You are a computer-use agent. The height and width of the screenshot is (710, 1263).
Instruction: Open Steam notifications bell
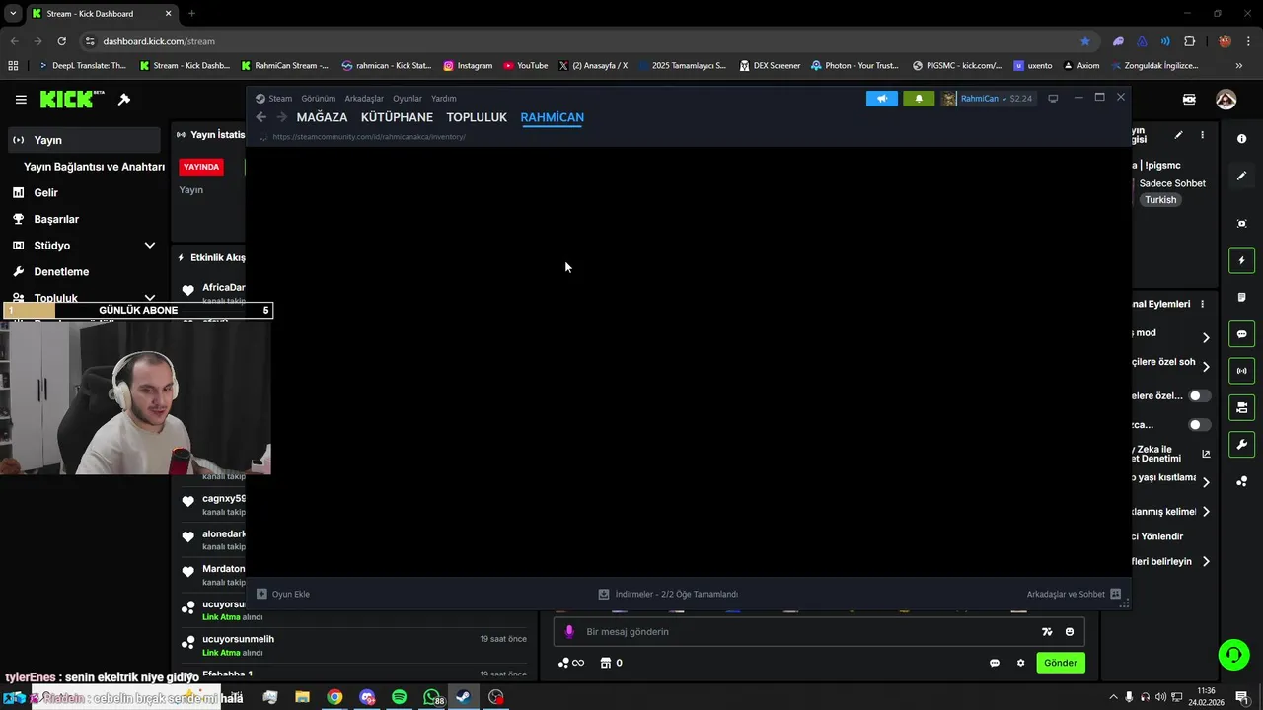(919, 99)
